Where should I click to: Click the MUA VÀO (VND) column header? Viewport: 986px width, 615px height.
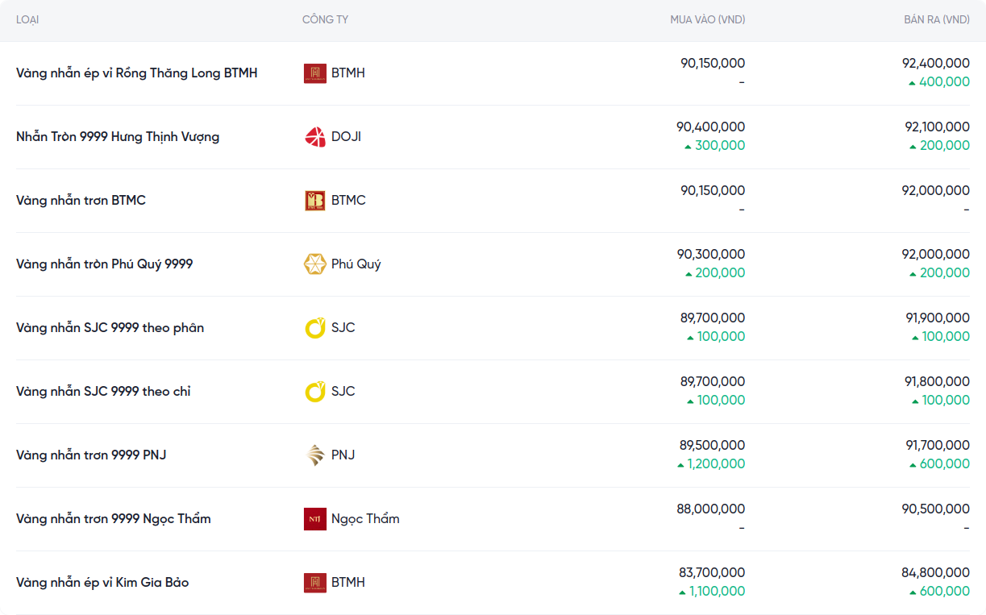tap(708, 19)
